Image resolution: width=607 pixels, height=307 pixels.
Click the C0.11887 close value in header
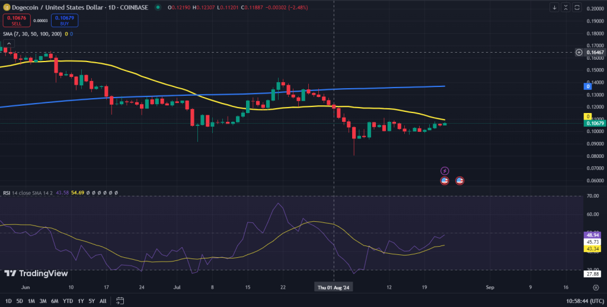[251, 7]
